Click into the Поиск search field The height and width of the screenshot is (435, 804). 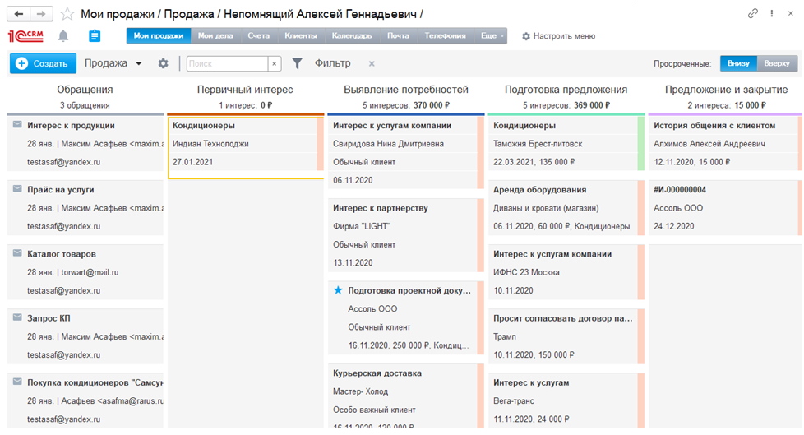(227, 63)
